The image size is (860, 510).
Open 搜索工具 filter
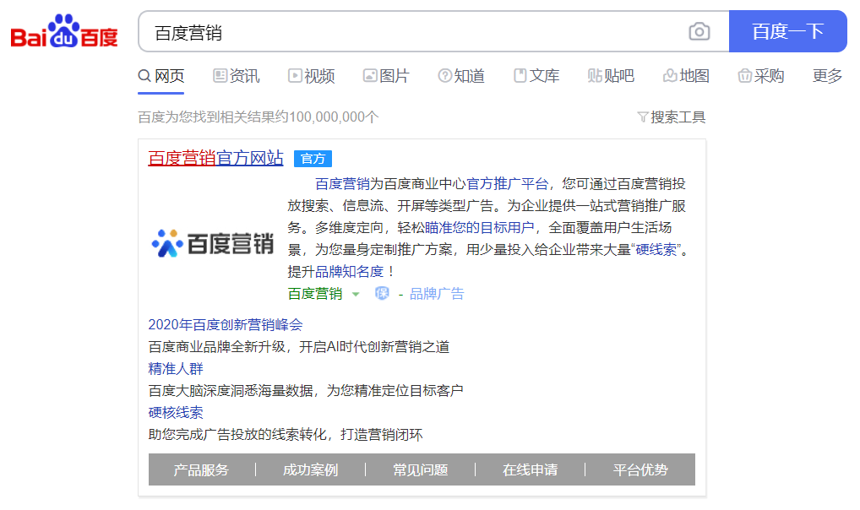click(672, 117)
